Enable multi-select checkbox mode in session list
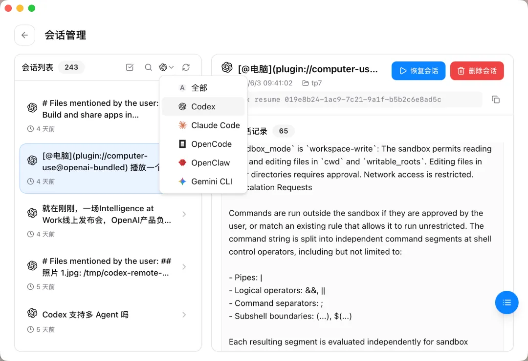Screen dimensions: 528x361 [x=130, y=67]
